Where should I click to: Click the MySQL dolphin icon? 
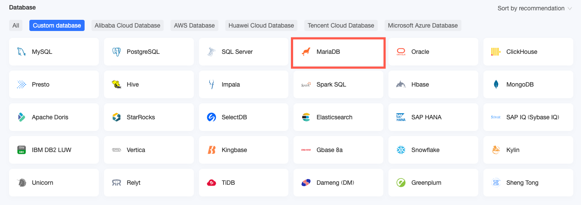tap(21, 52)
